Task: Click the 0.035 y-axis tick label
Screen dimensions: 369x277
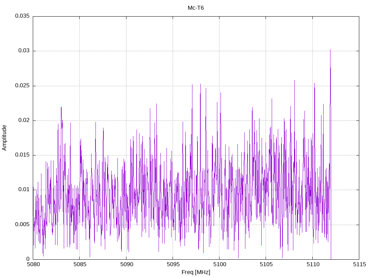Action: [x=22, y=16]
